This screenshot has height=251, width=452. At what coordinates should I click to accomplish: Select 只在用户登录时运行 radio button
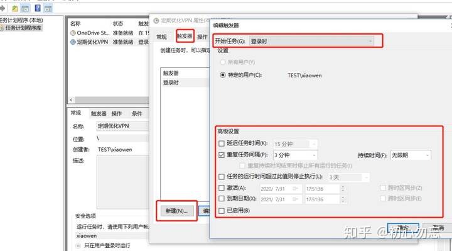pos(78,246)
